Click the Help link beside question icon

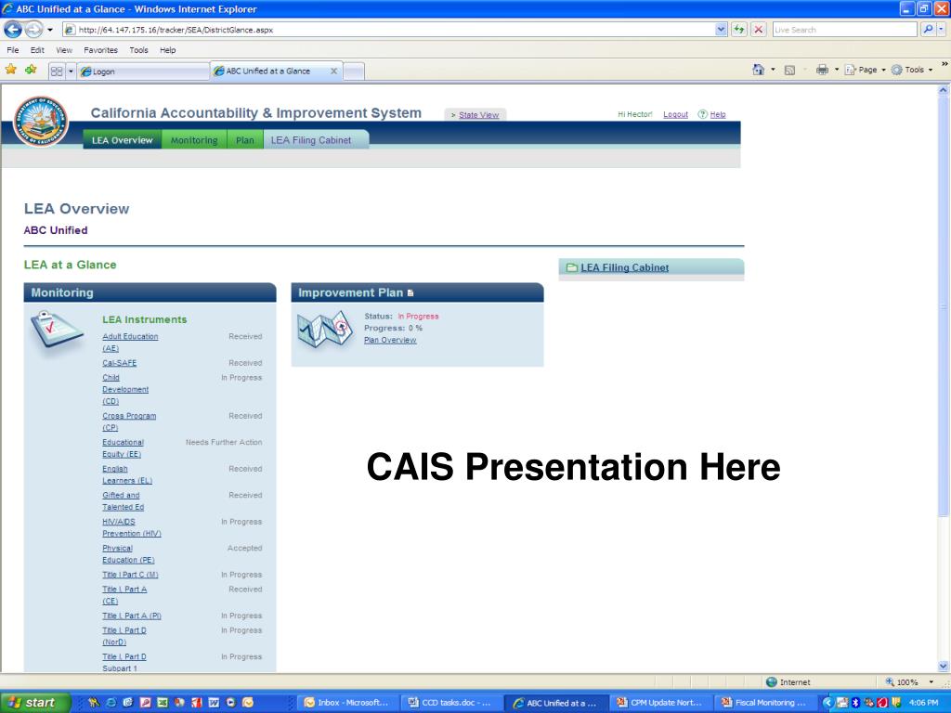point(718,114)
